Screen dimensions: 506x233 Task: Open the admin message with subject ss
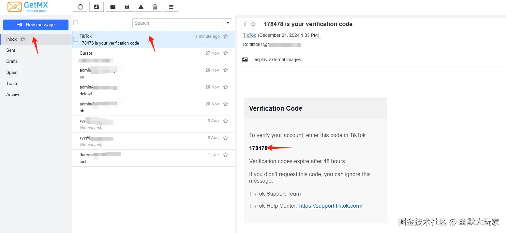(153, 74)
